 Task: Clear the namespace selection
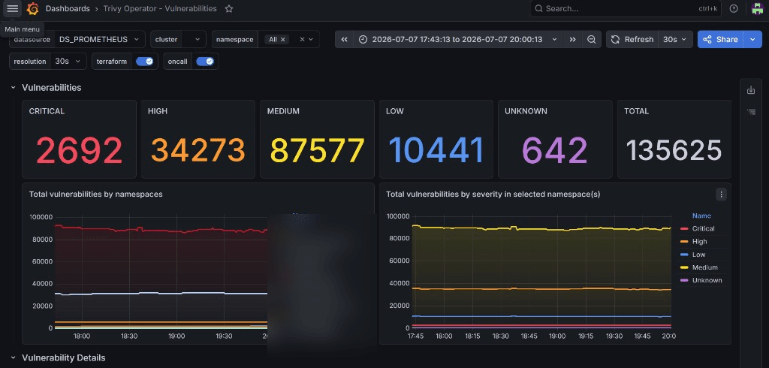coord(302,39)
